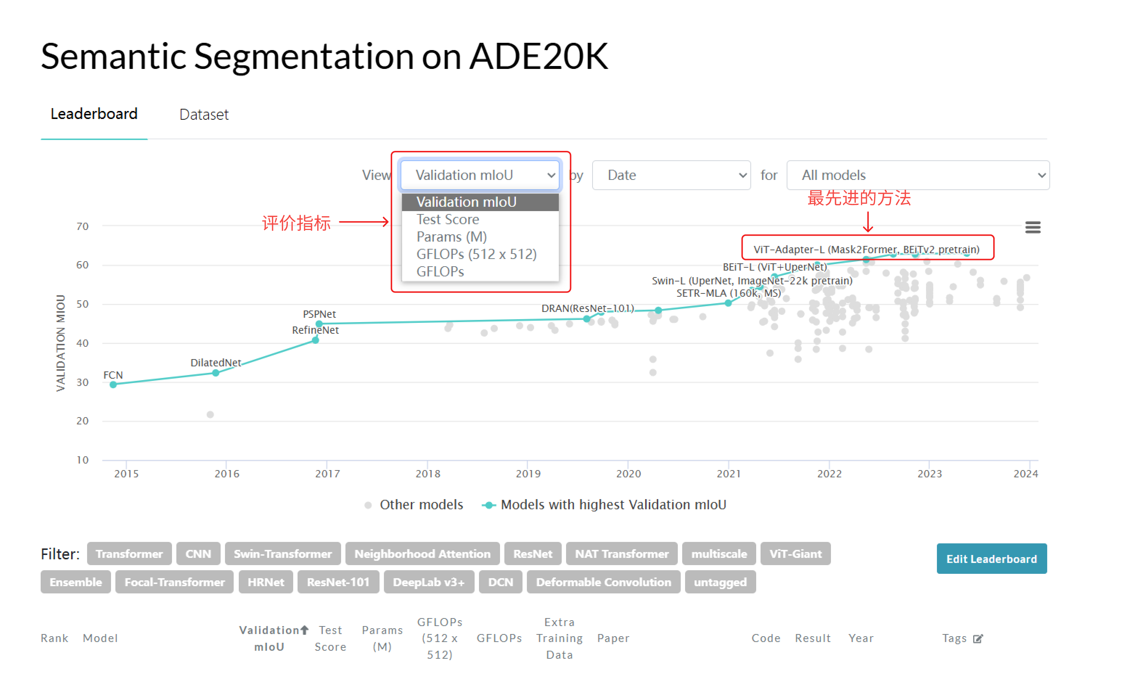Filter by Deformable Convolution tag
1143x687 pixels.
pyautogui.click(x=603, y=583)
